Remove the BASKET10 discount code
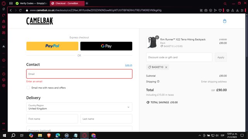This screenshot has height=139, width=248. [x=166, y=67]
